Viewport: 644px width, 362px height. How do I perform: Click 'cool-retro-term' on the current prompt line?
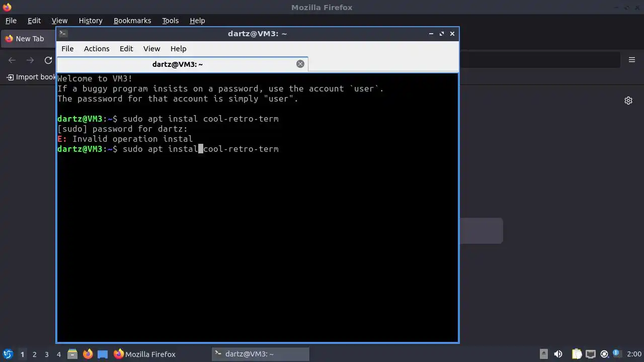pos(241,149)
